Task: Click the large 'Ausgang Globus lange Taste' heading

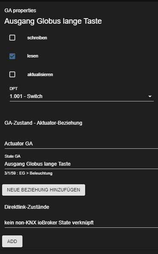Action: 53,21
